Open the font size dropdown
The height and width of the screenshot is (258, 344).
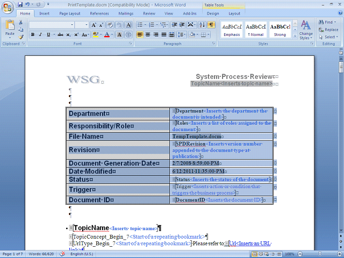tap(87, 25)
